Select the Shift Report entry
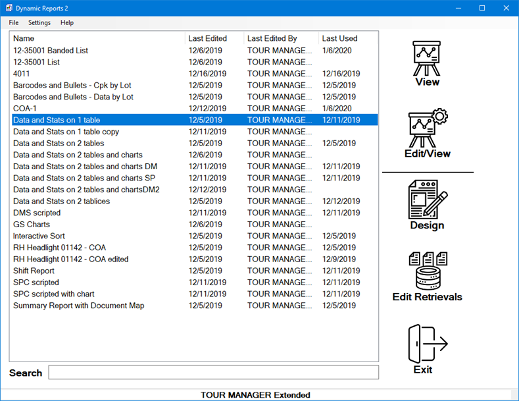Image resolution: width=519 pixels, height=401 pixels. tap(34, 271)
